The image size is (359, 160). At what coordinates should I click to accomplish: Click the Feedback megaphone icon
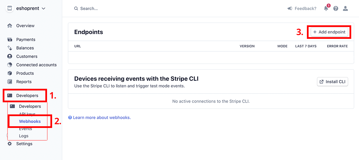(290, 8)
